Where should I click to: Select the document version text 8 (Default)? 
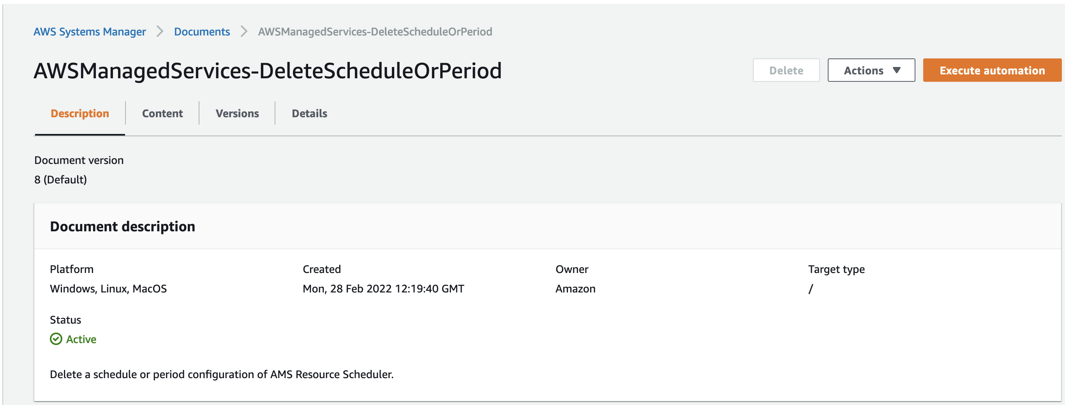coord(60,180)
